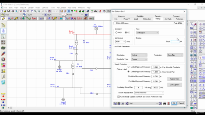The width and height of the screenshot is (205, 115).
Task: Open the Type Switchgear dropdown
Action: [147, 33]
